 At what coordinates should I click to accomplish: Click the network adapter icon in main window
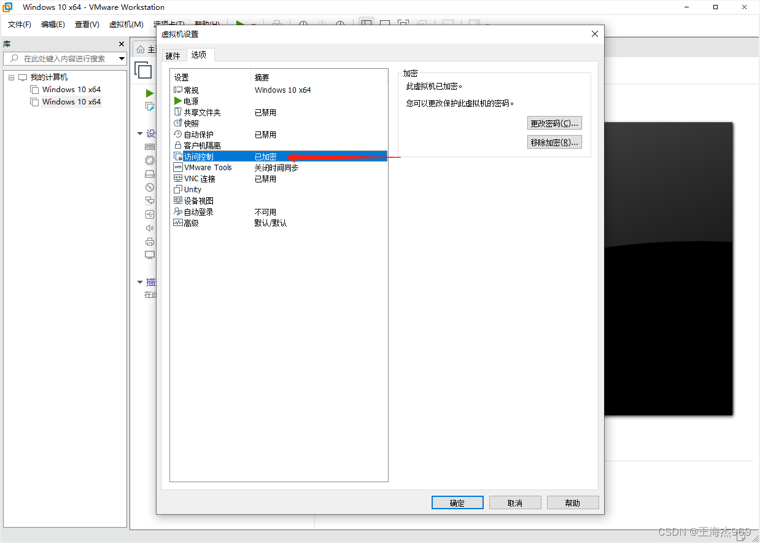150,201
